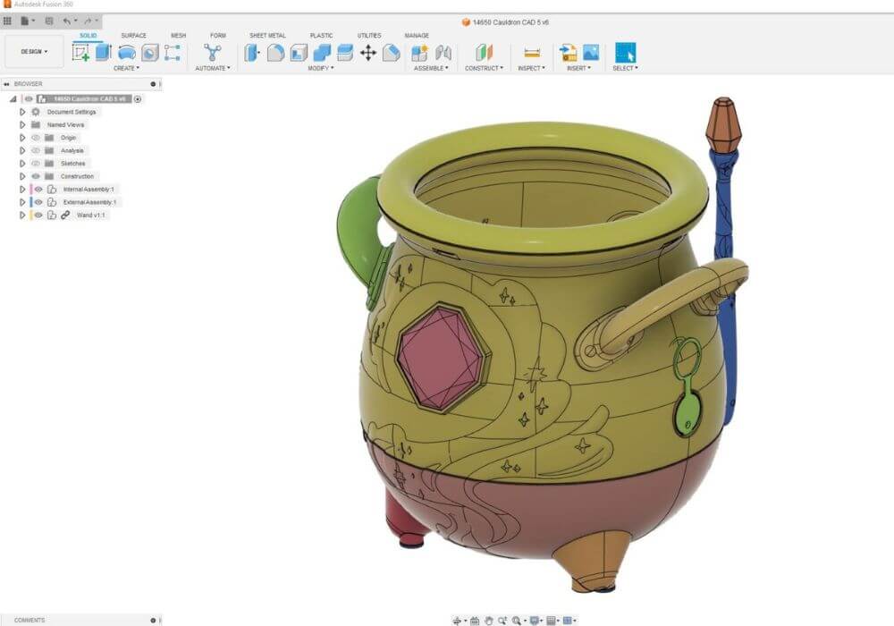Expand the Origin folder
This screenshot has width=894, height=626.
pyautogui.click(x=22, y=138)
